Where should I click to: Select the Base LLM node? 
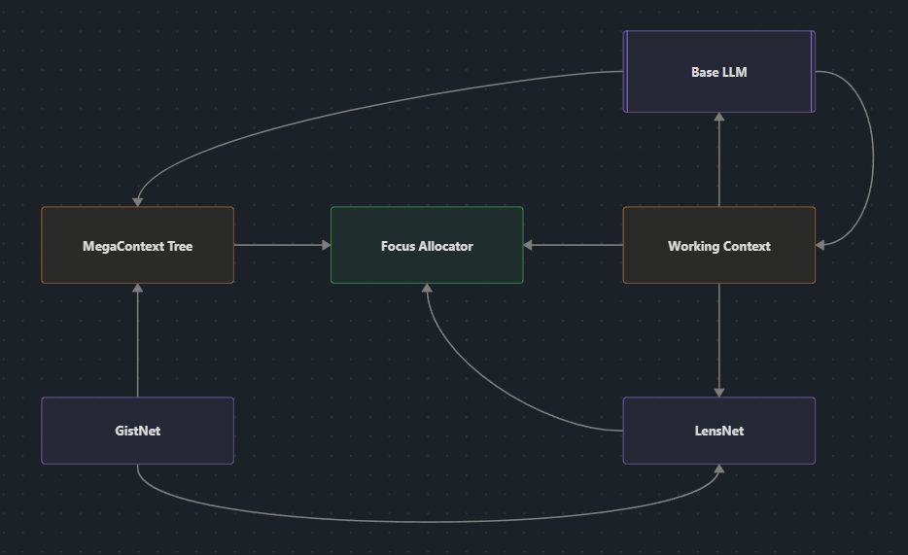tap(718, 72)
